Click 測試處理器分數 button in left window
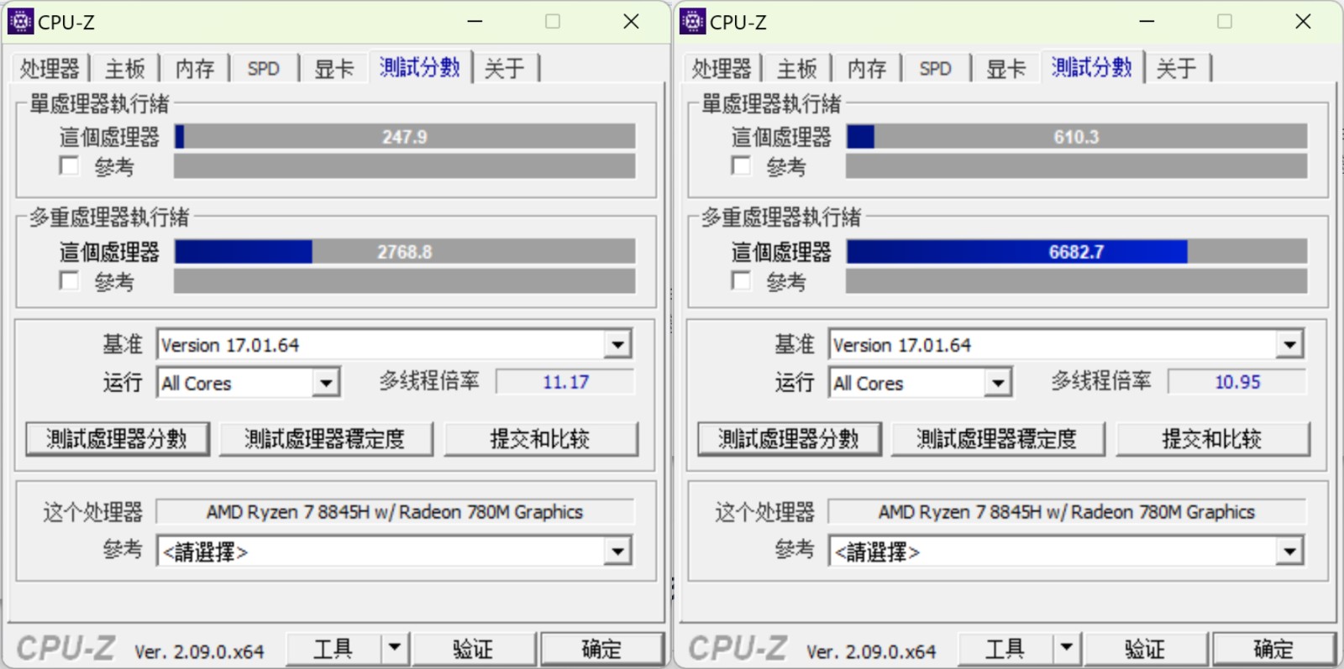1344x669 pixels. (x=118, y=439)
